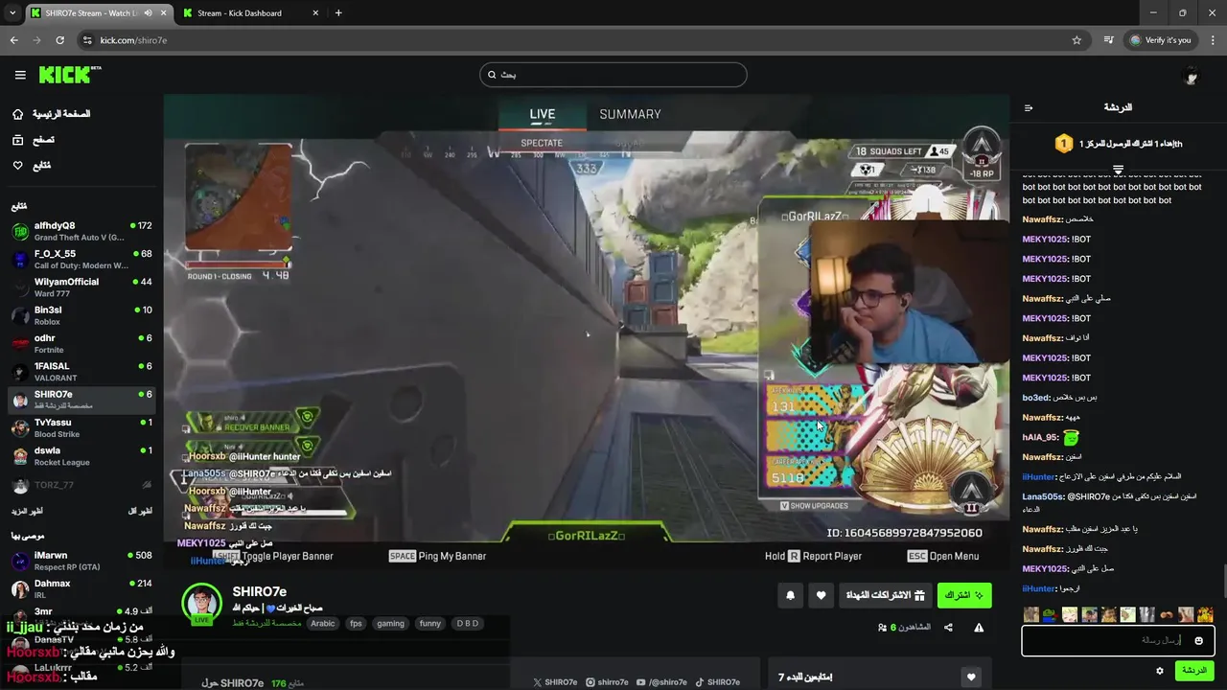Switch to the LIVE tab
This screenshot has height=690, width=1227.
click(x=543, y=114)
